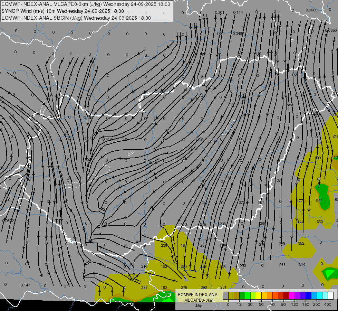
Task: Select the white swatch at legend end
Action: (x=331, y=295)
